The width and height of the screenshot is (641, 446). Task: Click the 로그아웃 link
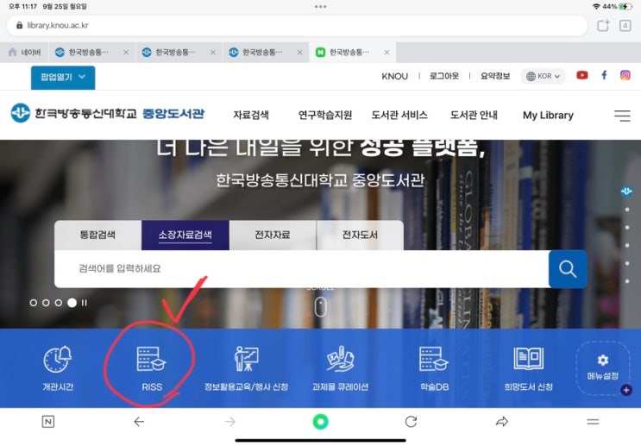click(x=444, y=76)
